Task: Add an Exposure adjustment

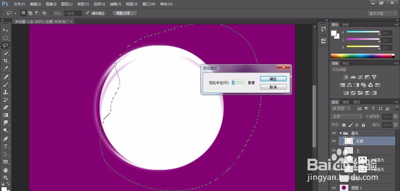Action: (367, 77)
